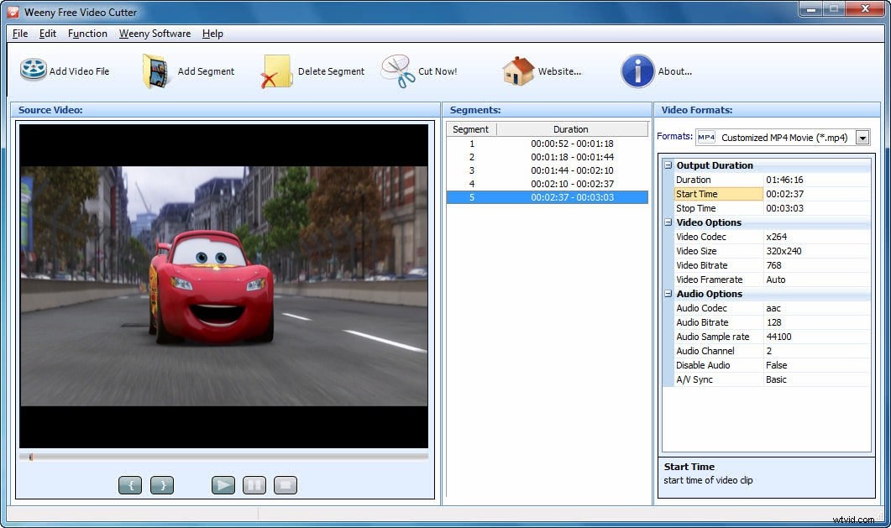Toggle the Disable Audio setting
Screen dimensions: 891x528
(778, 365)
